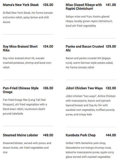Click the $41.00 ribeye price

coord(111,5)
